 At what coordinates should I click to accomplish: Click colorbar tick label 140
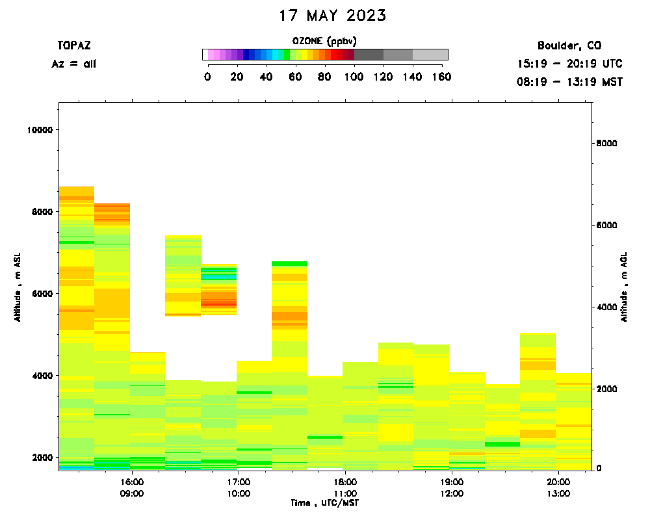click(413, 77)
